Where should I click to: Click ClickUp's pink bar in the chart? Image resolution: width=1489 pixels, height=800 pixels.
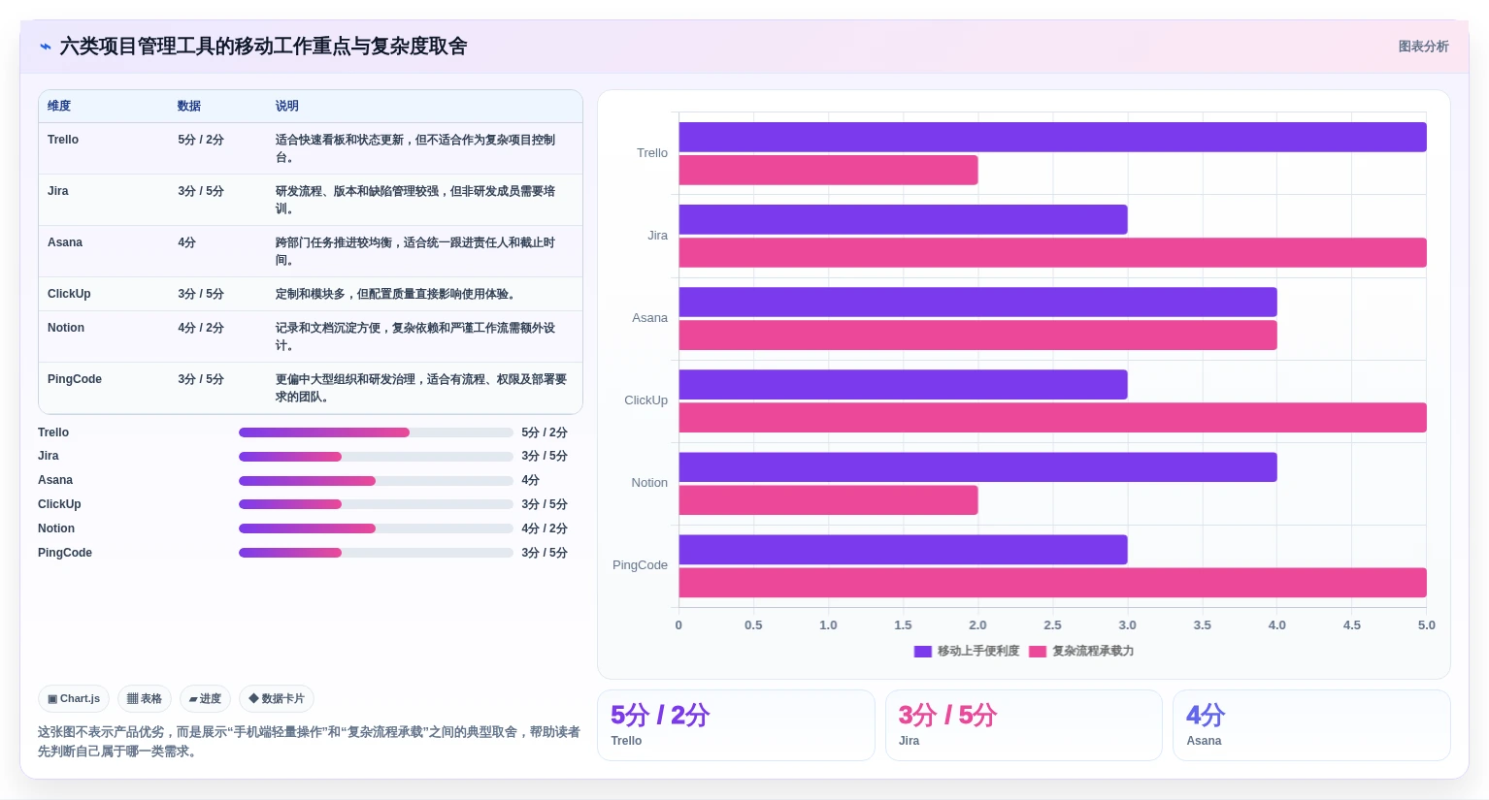click(x=1052, y=417)
